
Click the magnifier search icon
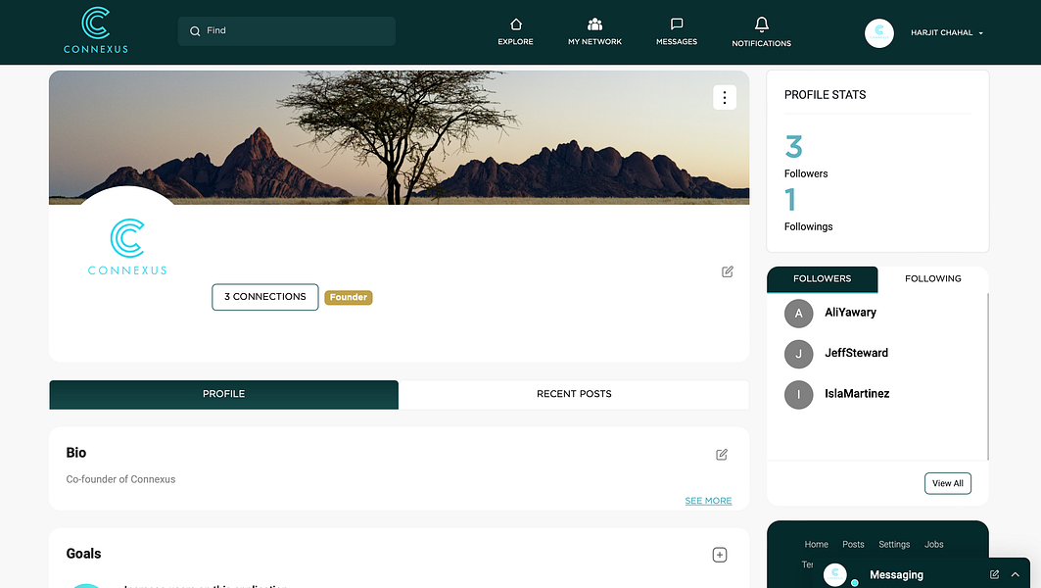click(x=195, y=31)
